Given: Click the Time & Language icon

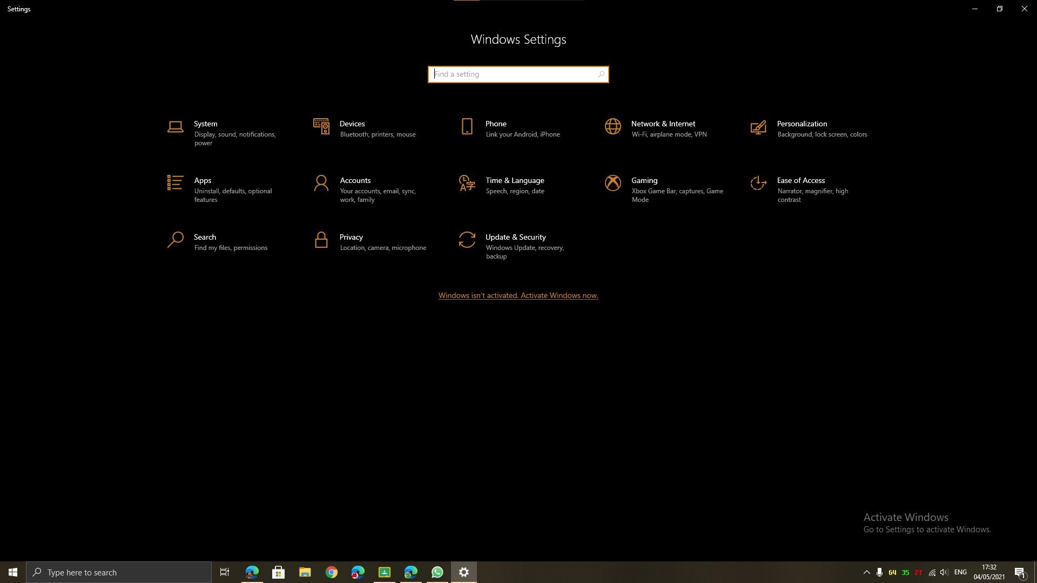Looking at the screenshot, I should [x=467, y=183].
